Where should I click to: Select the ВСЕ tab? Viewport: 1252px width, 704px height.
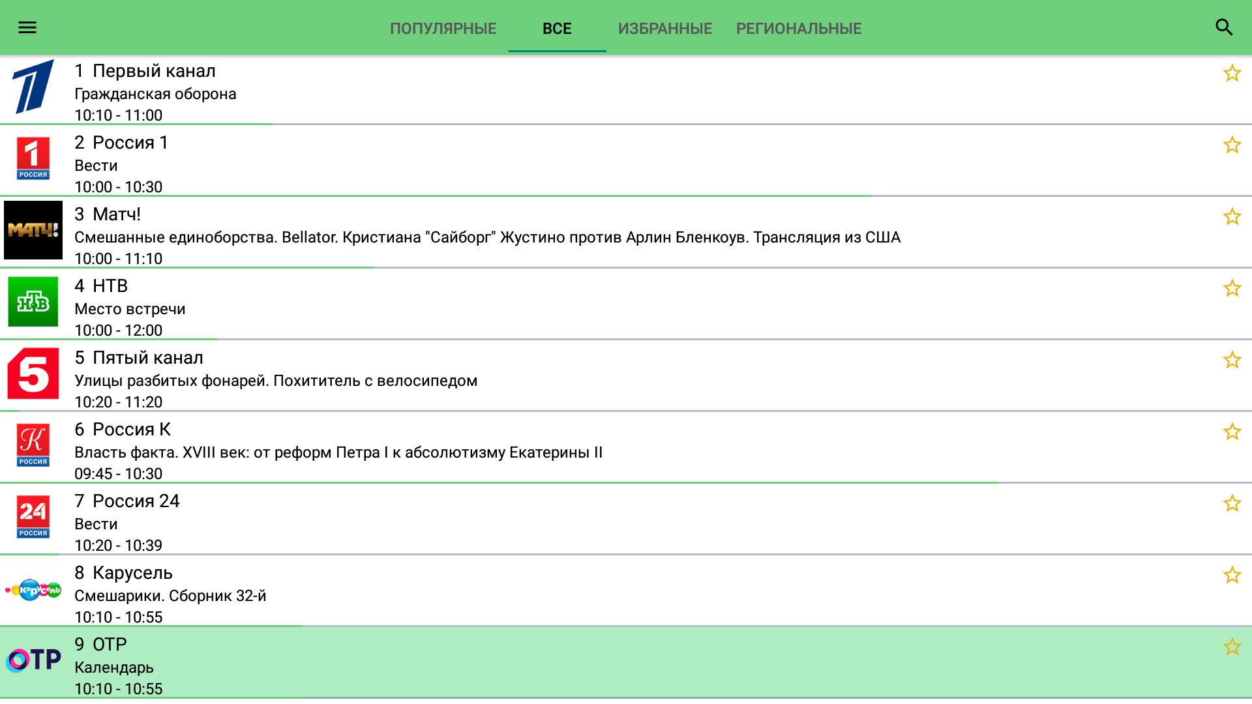557,29
